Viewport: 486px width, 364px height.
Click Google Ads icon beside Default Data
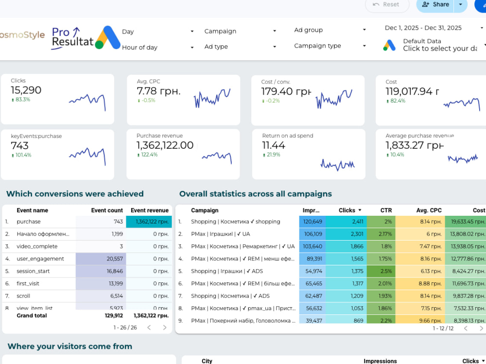point(389,45)
